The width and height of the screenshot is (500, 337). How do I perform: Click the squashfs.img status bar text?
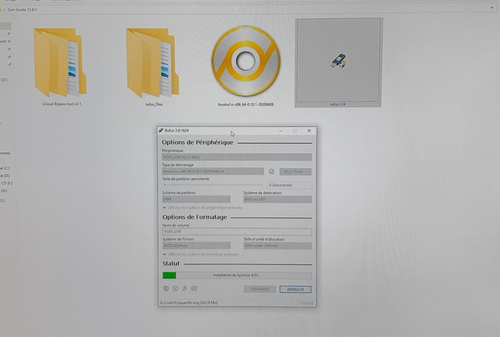click(x=189, y=303)
